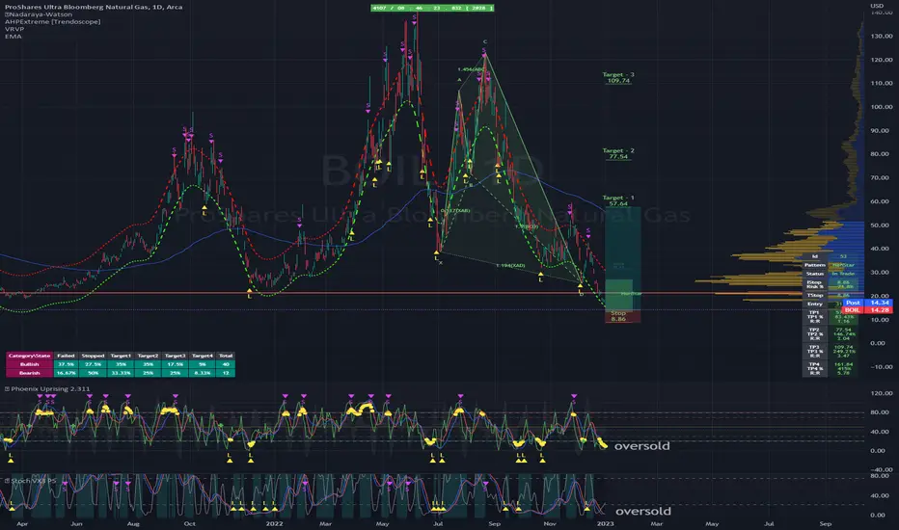This screenshot has height=530, width=899.
Task: Click the Phoenix Uprising 2.311 indicator name
Action: (50, 389)
